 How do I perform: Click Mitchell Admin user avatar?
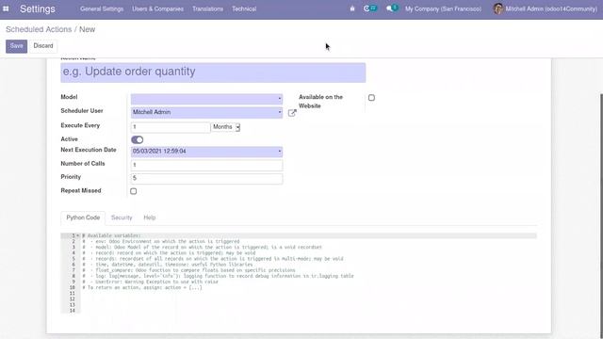click(498, 8)
